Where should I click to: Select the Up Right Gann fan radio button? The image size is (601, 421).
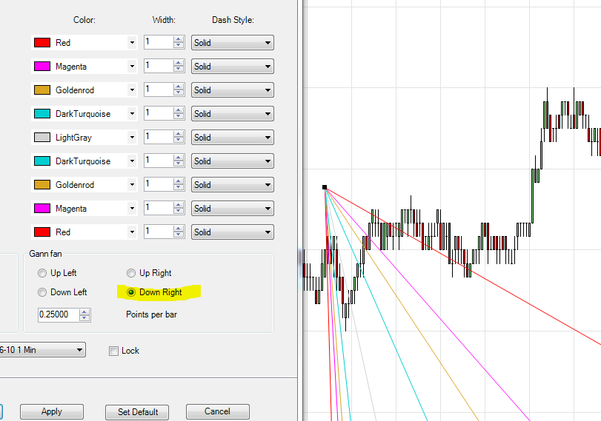(131, 273)
